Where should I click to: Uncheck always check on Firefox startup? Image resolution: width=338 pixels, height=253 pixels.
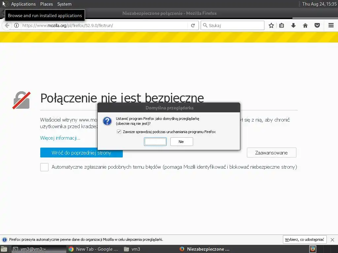119,132
